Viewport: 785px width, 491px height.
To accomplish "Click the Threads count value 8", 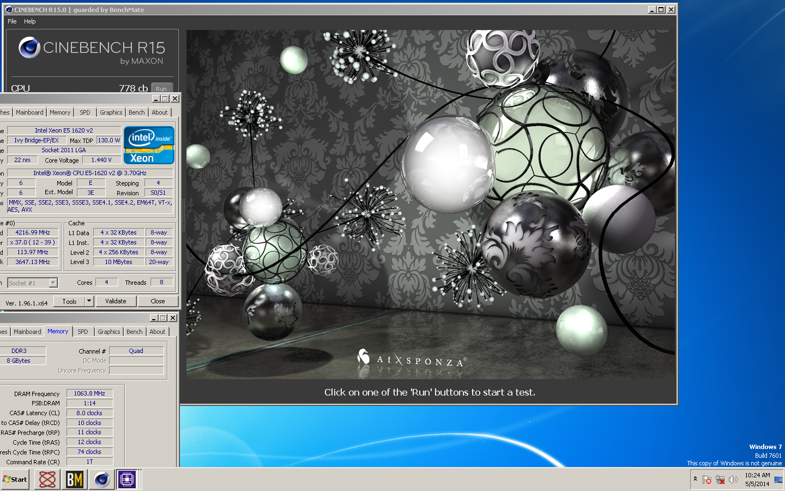I will pyautogui.click(x=161, y=282).
